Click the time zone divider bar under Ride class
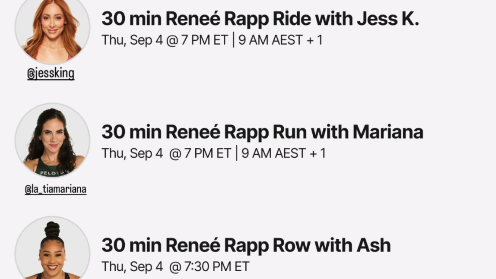Viewport: 496px width, 279px height. point(233,40)
